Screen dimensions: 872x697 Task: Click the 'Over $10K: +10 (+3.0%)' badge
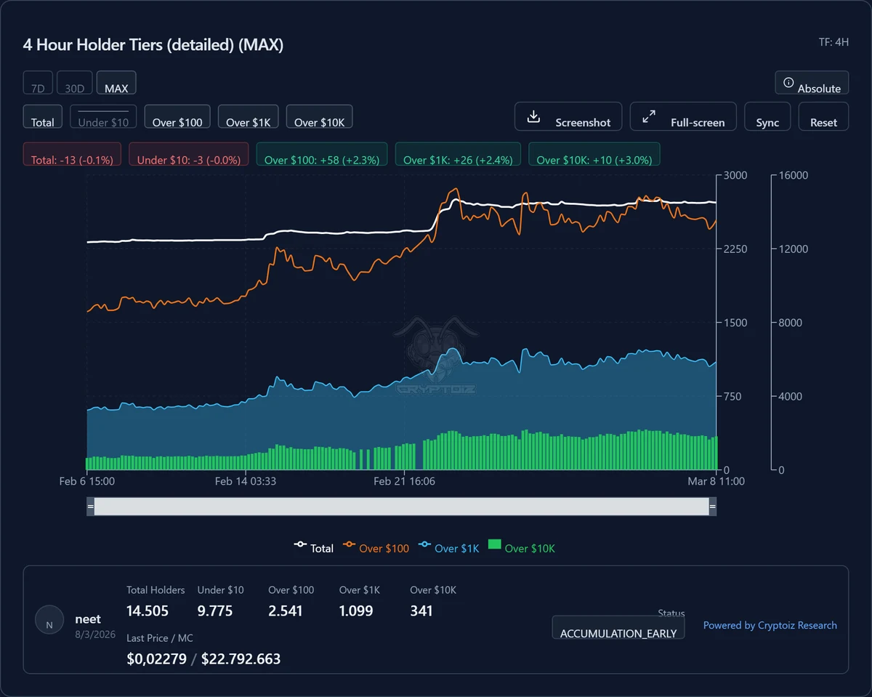[x=594, y=154]
